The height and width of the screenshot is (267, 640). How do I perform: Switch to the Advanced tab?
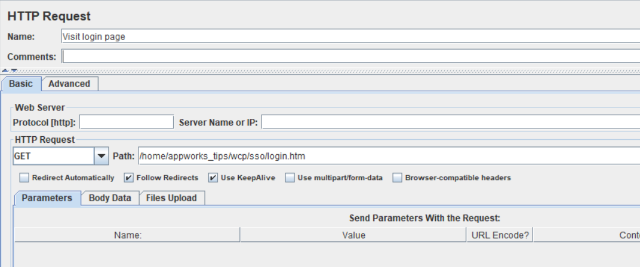(69, 84)
